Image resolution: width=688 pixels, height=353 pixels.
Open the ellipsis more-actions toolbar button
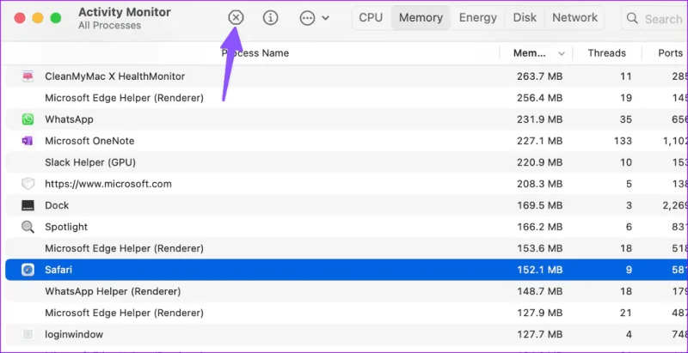(307, 18)
